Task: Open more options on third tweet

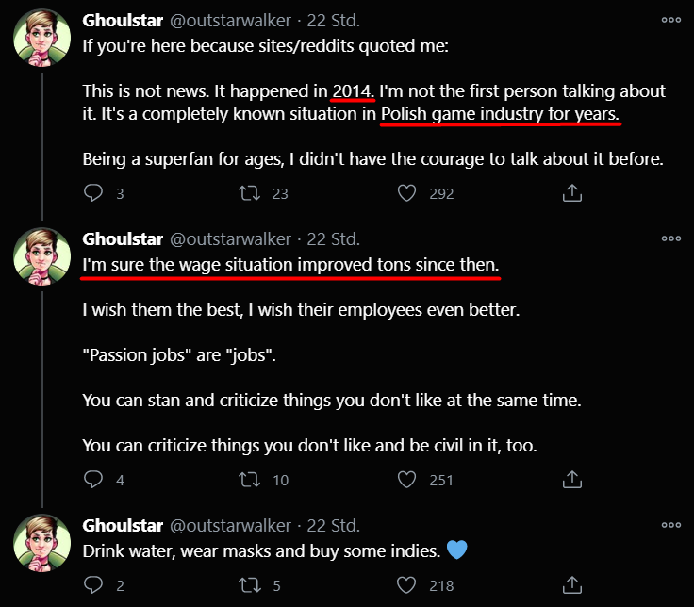Action: point(670,525)
